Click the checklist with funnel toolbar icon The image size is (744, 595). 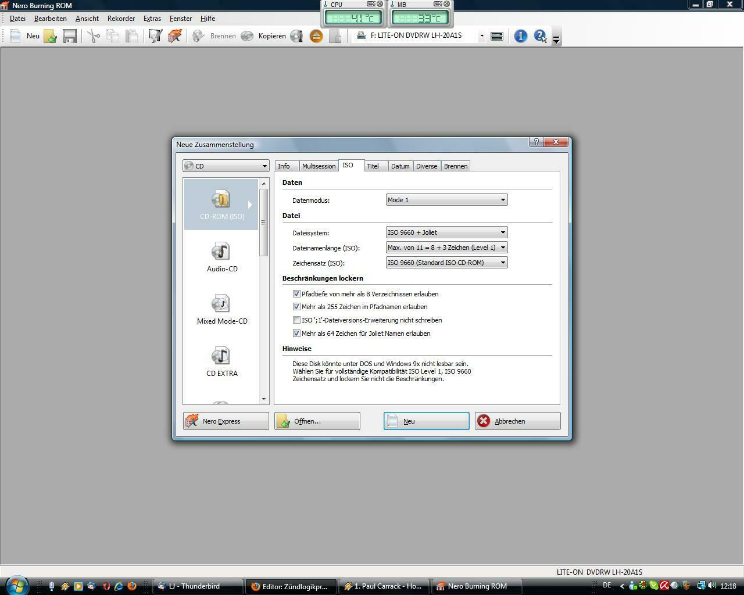pyautogui.click(x=155, y=36)
